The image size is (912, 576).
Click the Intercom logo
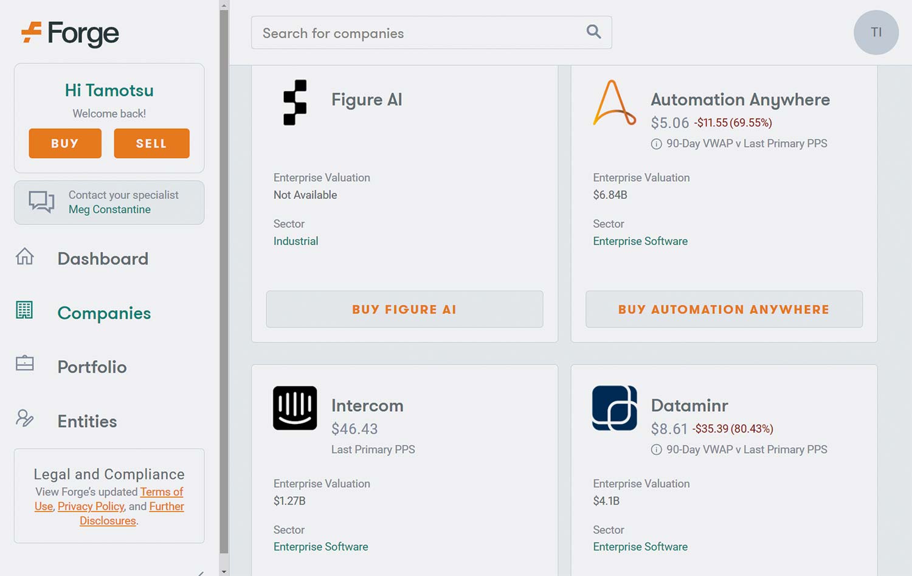pos(295,408)
